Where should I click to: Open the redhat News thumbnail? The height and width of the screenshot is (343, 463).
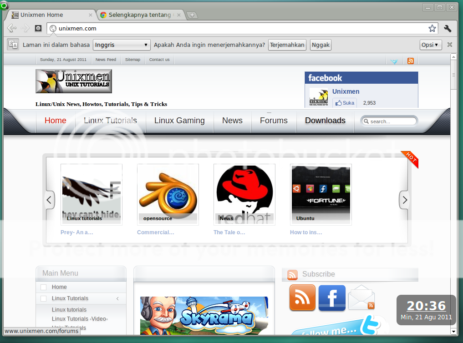tap(244, 195)
